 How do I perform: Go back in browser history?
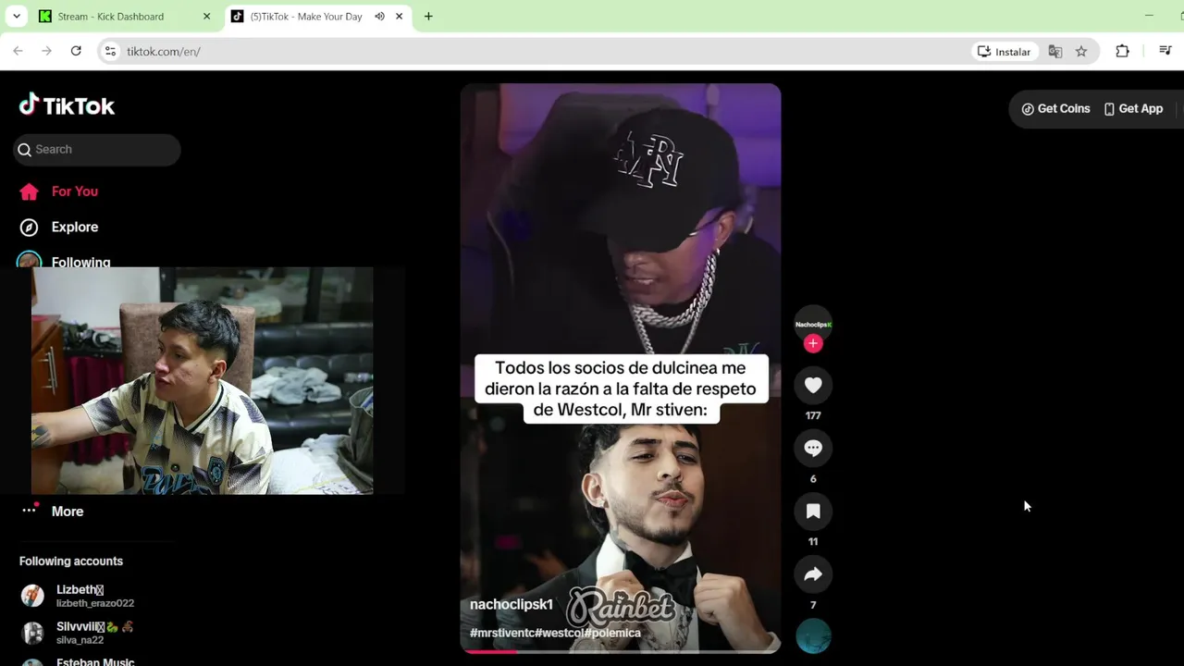(x=18, y=51)
